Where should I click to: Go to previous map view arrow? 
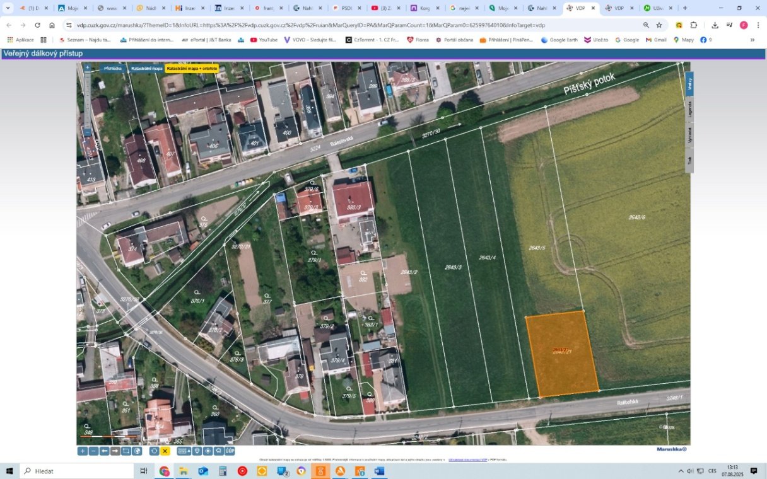coord(104,451)
